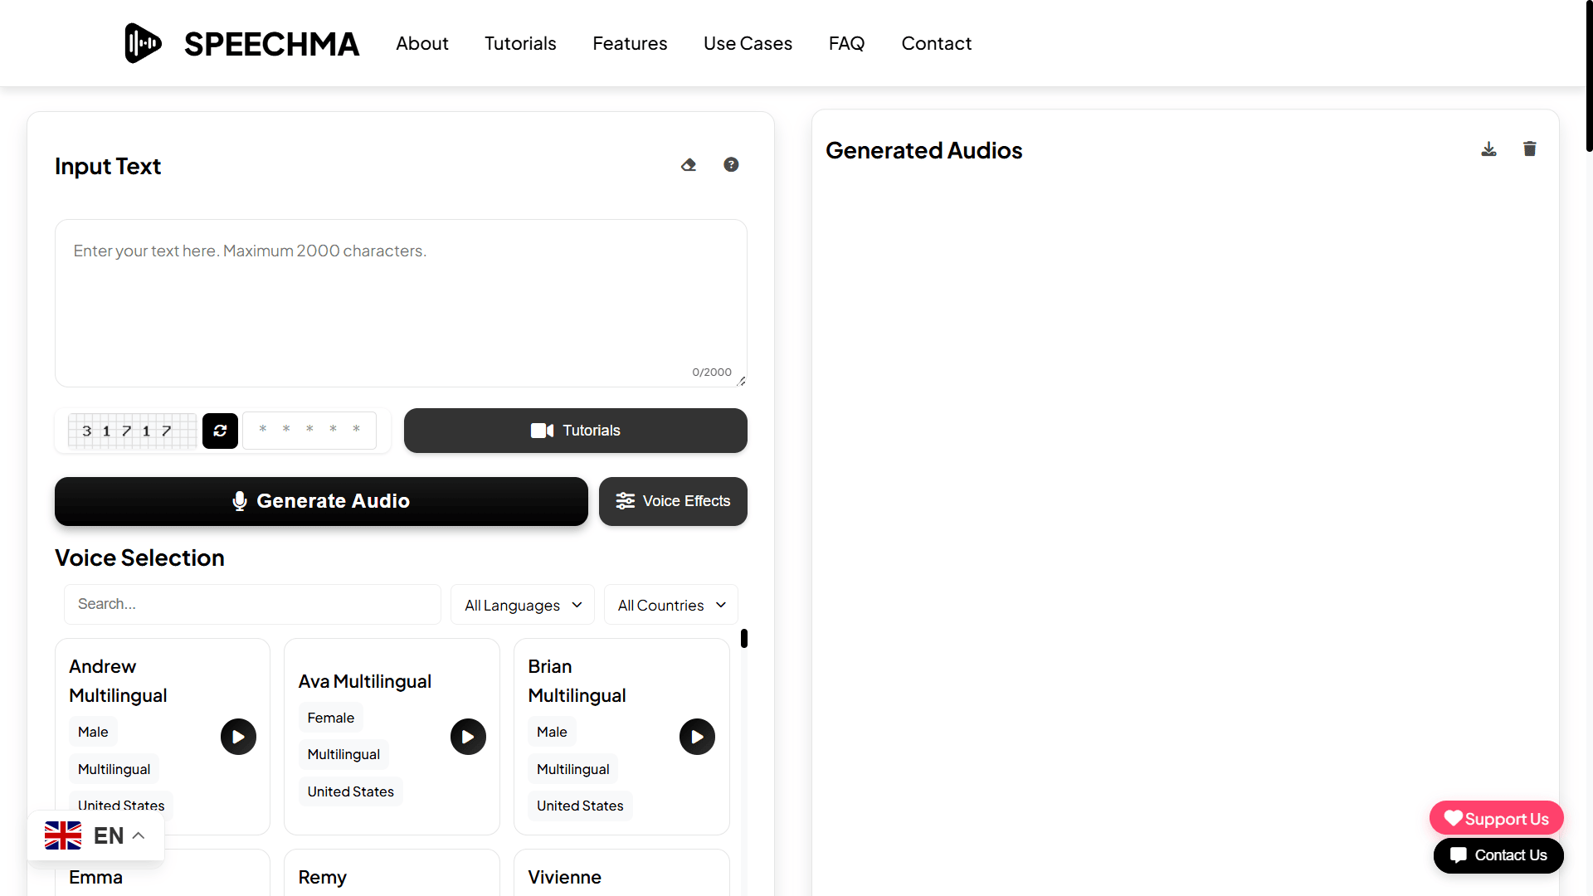Viewport: 1593px width, 896px height.
Task: Open the help question mark icon
Action: click(x=731, y=165)
